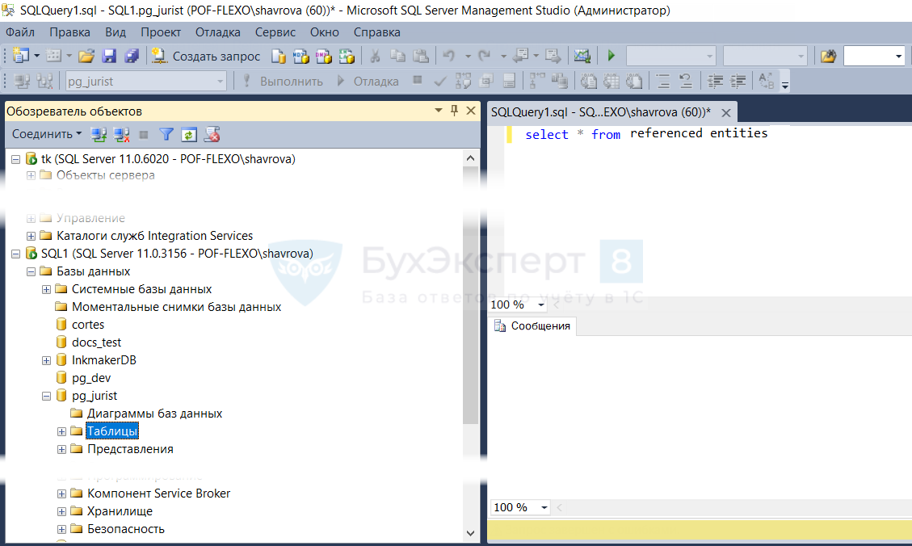Collapse the SQL1 server node
The width and height of the screenshot is (912, 546).
pos(15,254)
